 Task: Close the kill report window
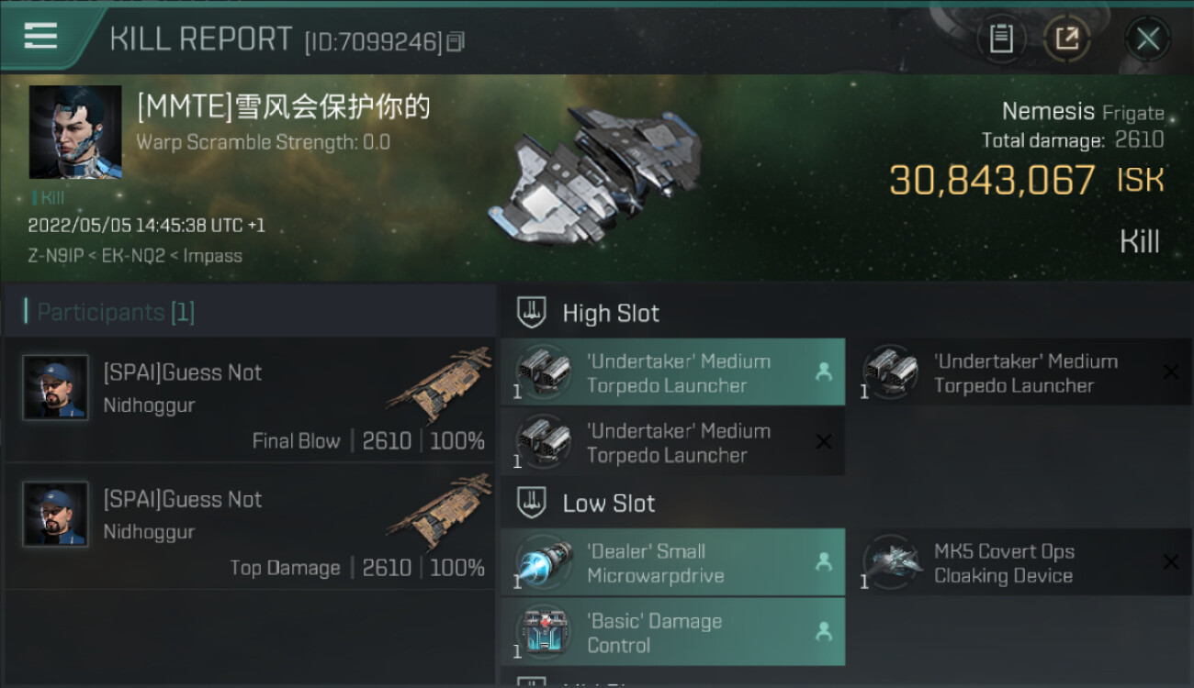[x=1147, y=39]
